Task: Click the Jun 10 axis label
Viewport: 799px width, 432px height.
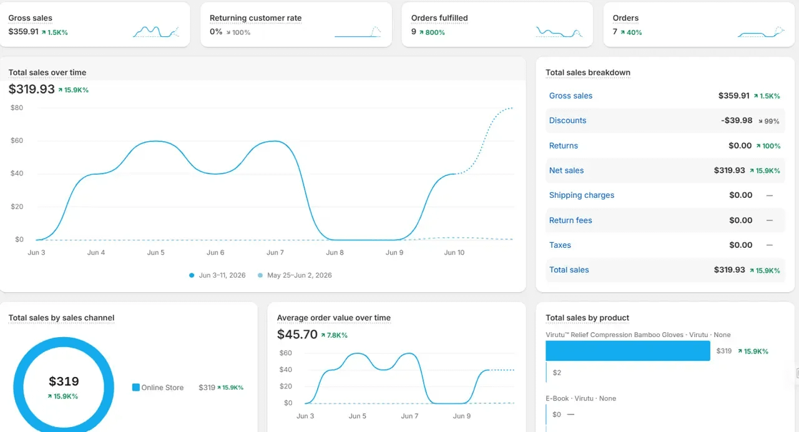Action: tap(454, 253)
